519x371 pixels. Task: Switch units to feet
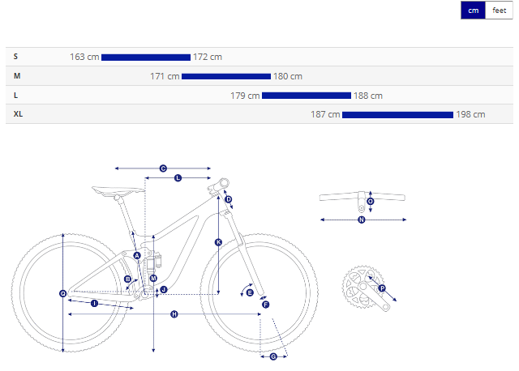click(x=500, y=11)
